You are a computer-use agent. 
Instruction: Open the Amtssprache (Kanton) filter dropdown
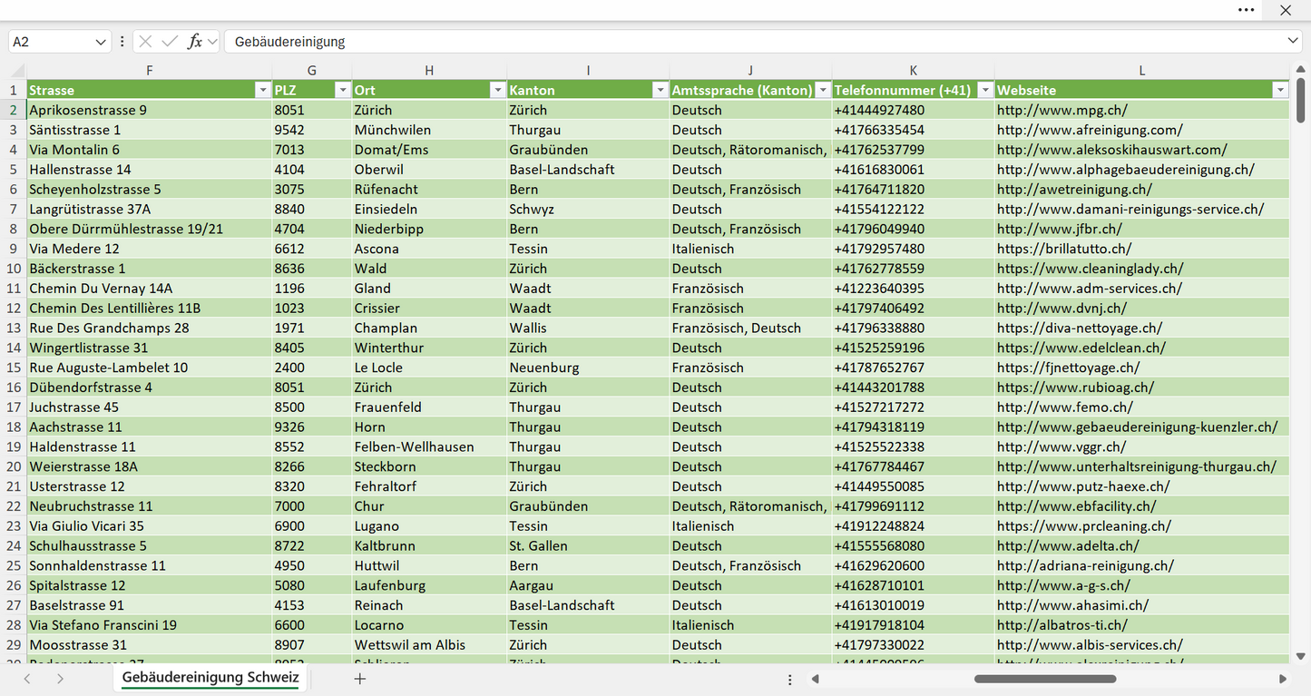pyautogui.click(x=822, y=90)
